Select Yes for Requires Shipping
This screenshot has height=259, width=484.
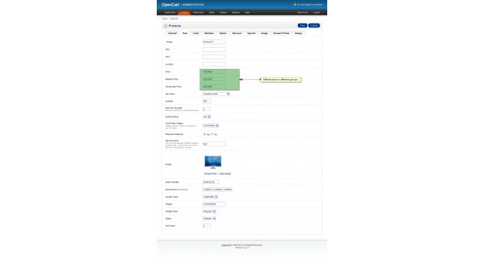pos(205,134)
